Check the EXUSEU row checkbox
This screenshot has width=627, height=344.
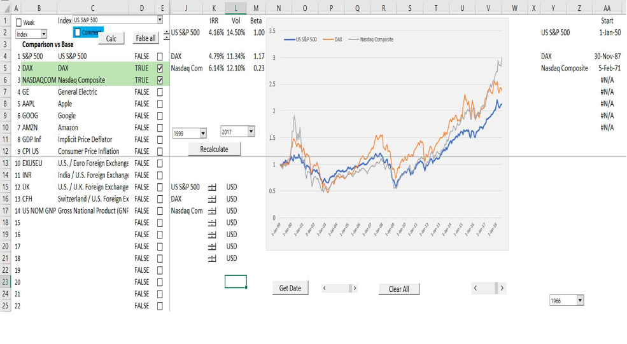coord(160,163)
